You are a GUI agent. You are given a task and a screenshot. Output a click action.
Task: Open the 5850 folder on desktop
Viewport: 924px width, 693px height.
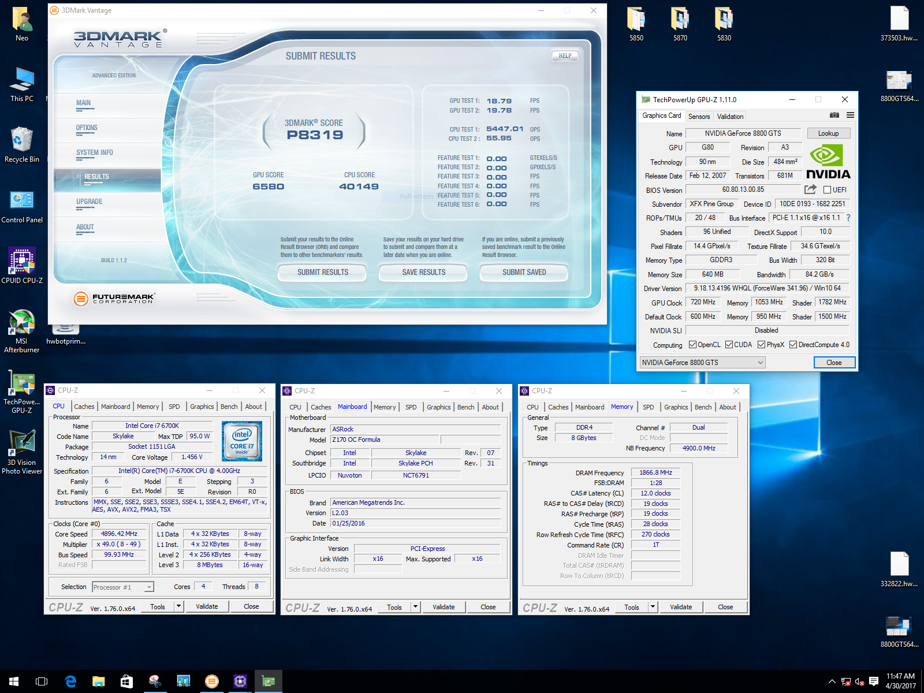(636, 24)
